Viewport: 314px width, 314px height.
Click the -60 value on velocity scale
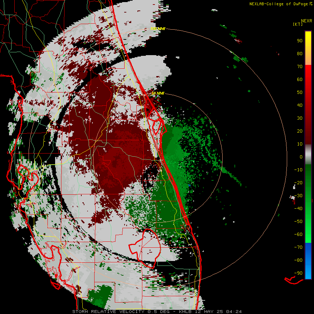click(298, 234)
